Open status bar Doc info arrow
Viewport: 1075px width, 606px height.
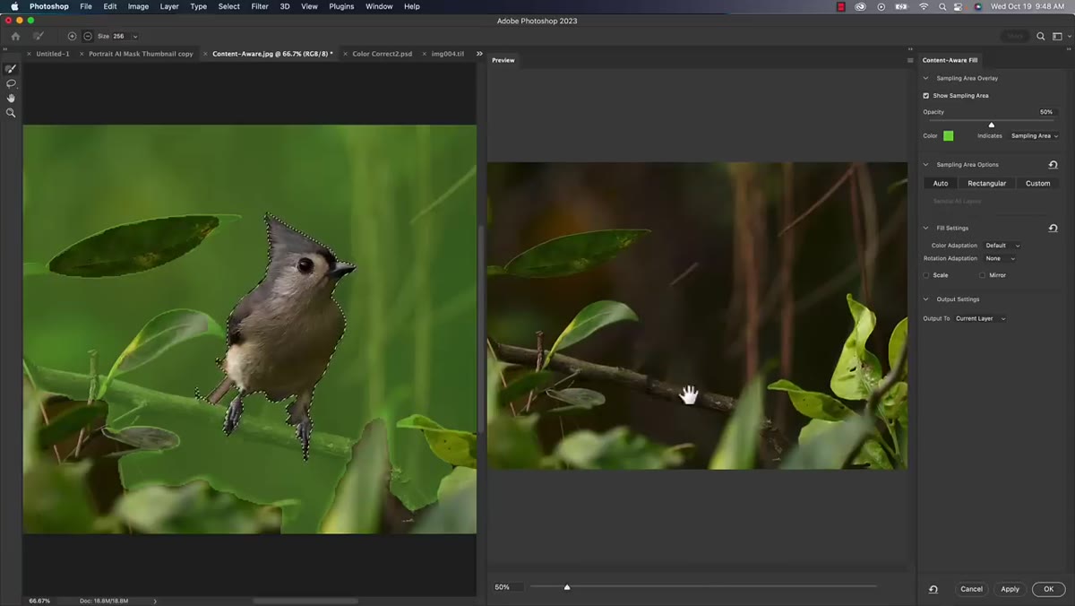click(155, 601)
